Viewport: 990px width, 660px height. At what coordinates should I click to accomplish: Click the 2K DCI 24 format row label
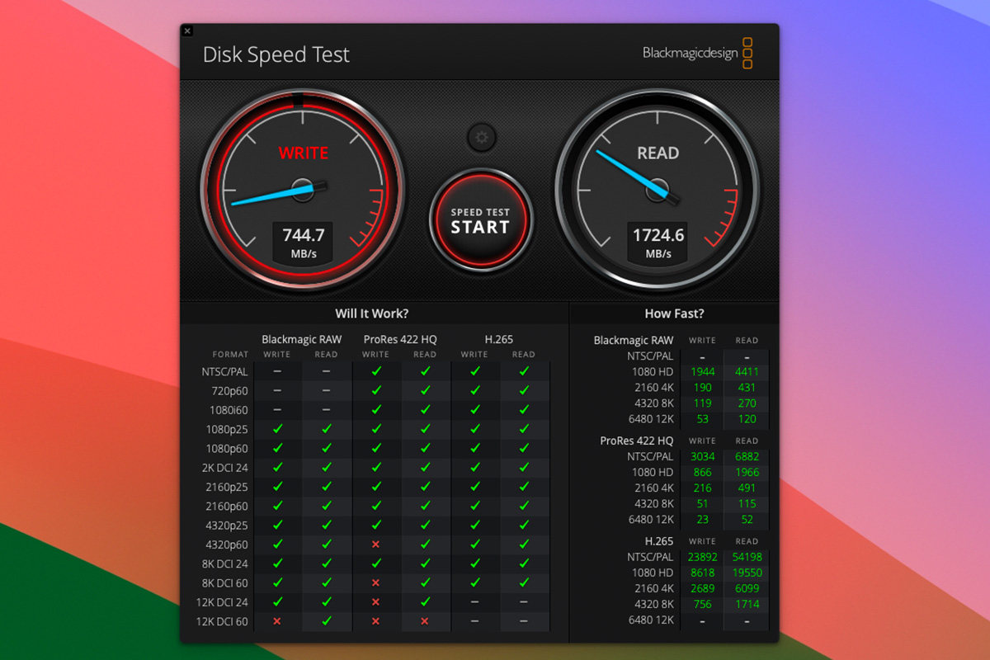(x=227, y=468)
